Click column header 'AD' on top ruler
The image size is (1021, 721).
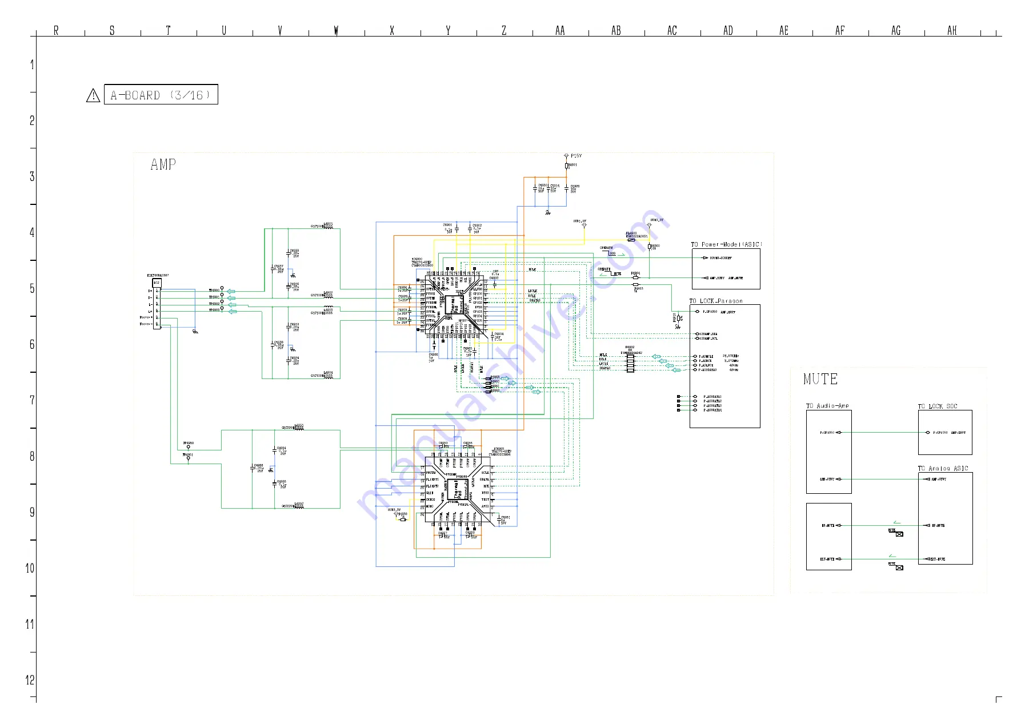point(728,30)
